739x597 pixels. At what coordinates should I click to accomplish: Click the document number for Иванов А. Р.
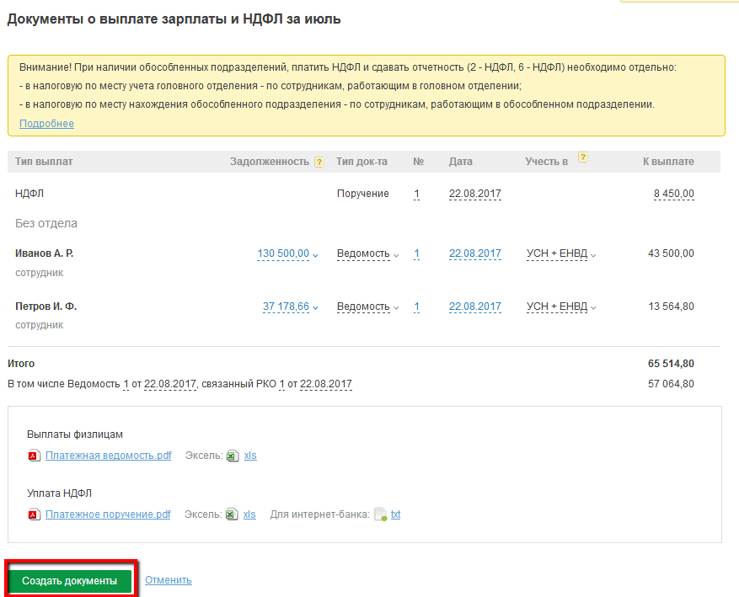click(416, 253)
